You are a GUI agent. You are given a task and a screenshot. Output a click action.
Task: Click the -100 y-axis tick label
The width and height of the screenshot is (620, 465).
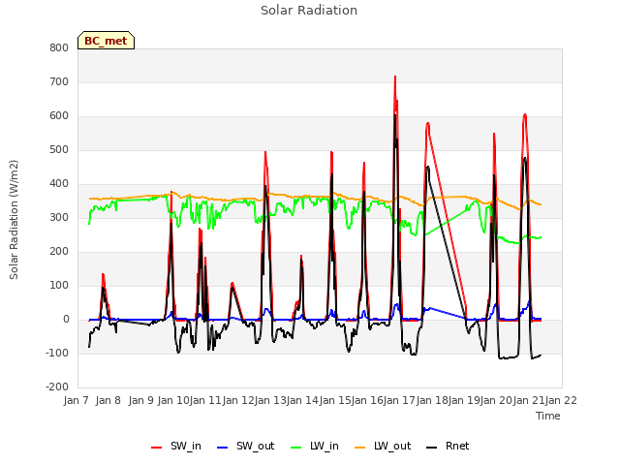[57, 353]
